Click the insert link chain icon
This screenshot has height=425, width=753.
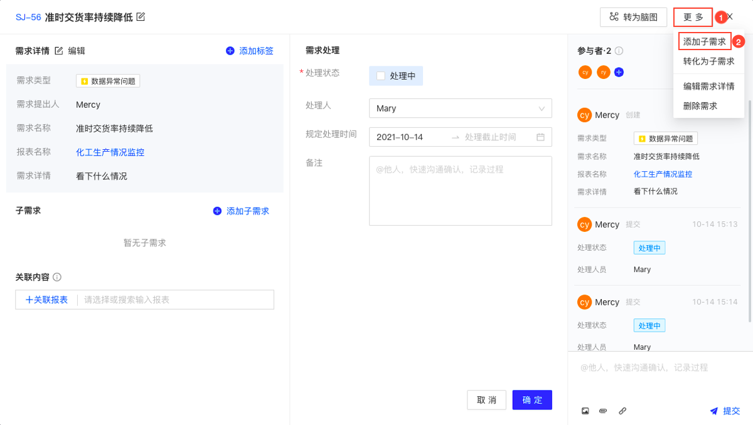tap(622, 411)
